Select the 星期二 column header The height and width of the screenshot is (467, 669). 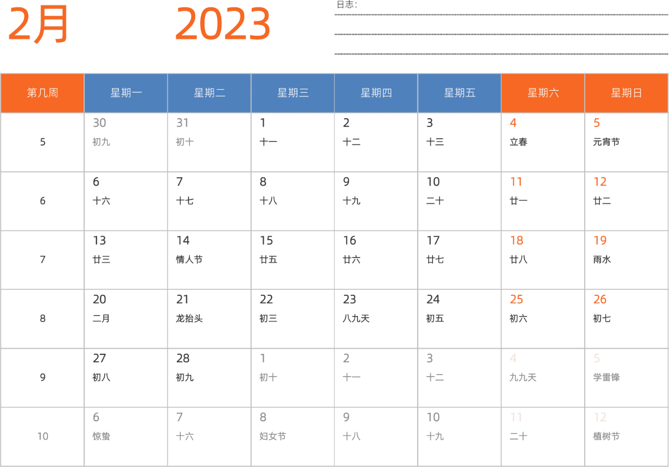(210, 93)
